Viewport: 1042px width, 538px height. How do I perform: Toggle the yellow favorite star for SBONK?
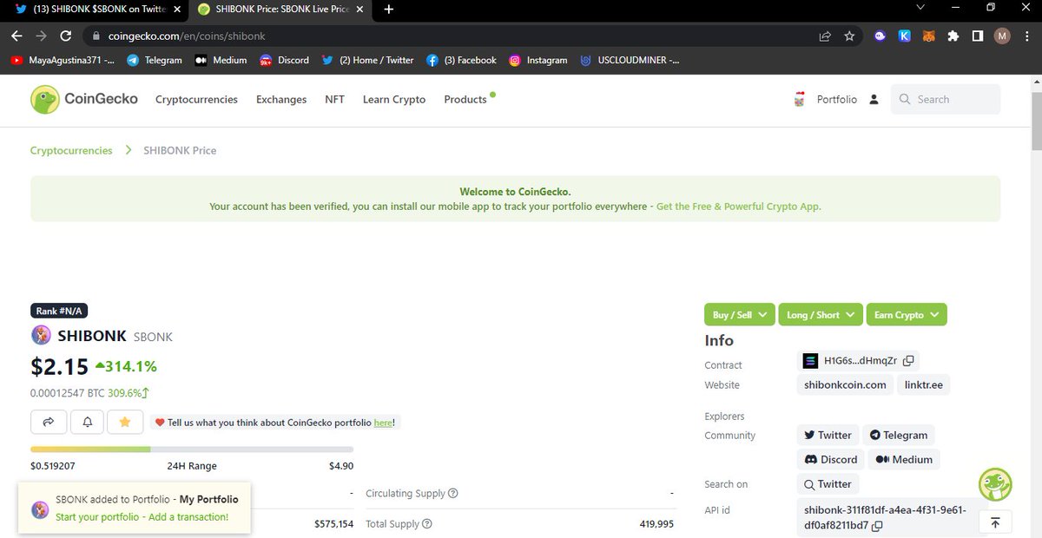(125, 422)
